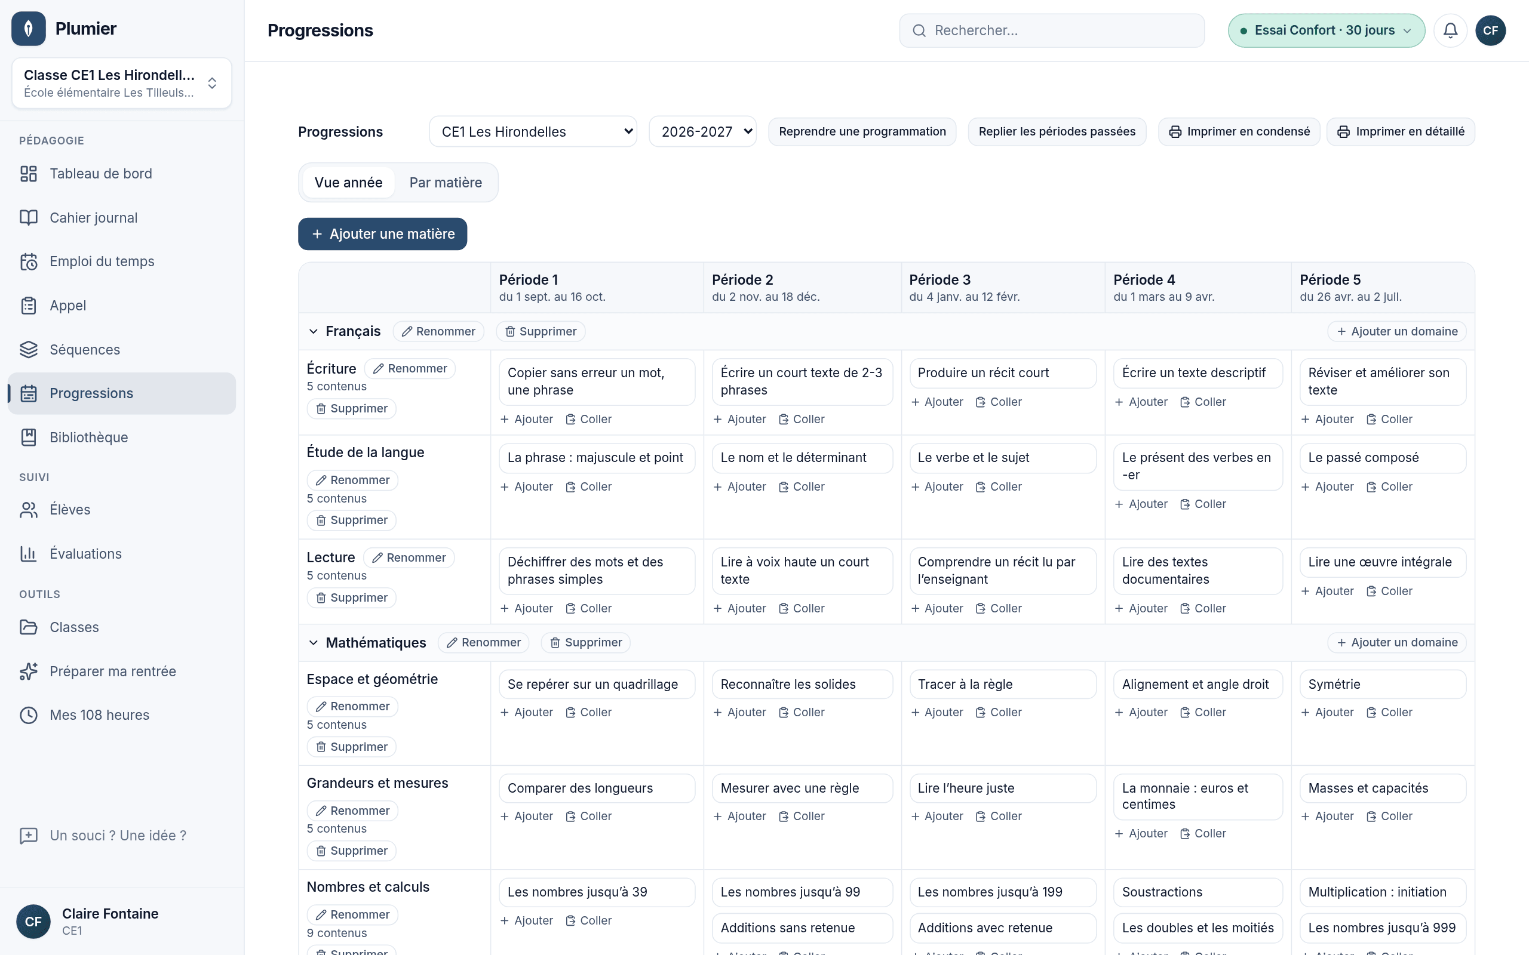
Task: Print with Imprimer en détaillé
Action: tap(1401, 131)
